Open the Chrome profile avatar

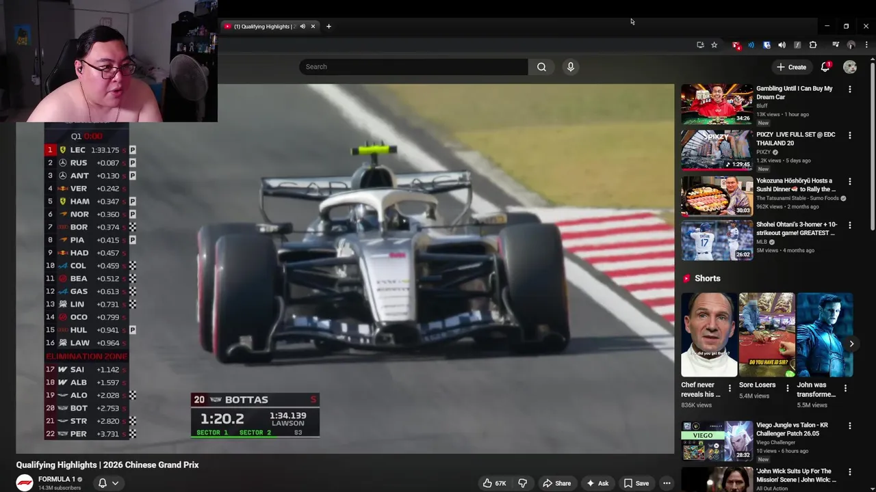851,45
